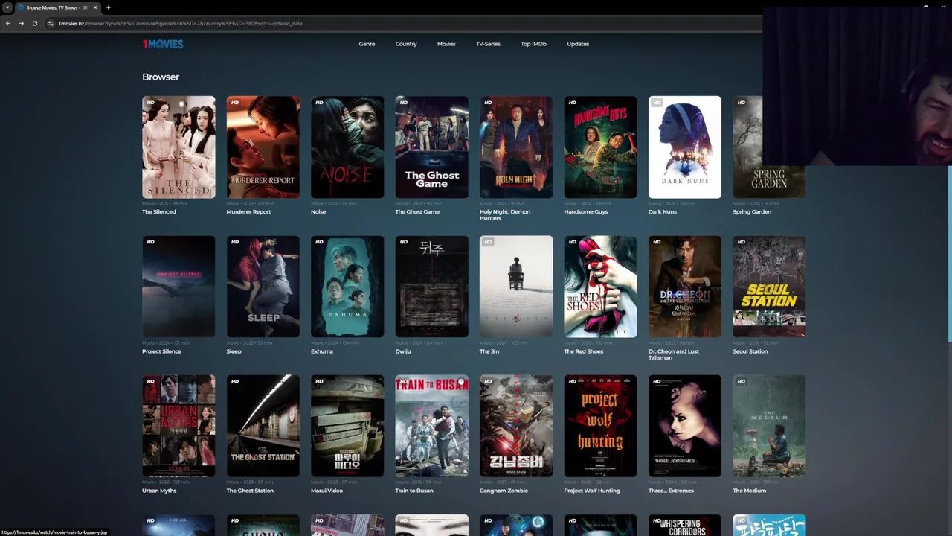Open The Medium poster

(x=769, y=426)
